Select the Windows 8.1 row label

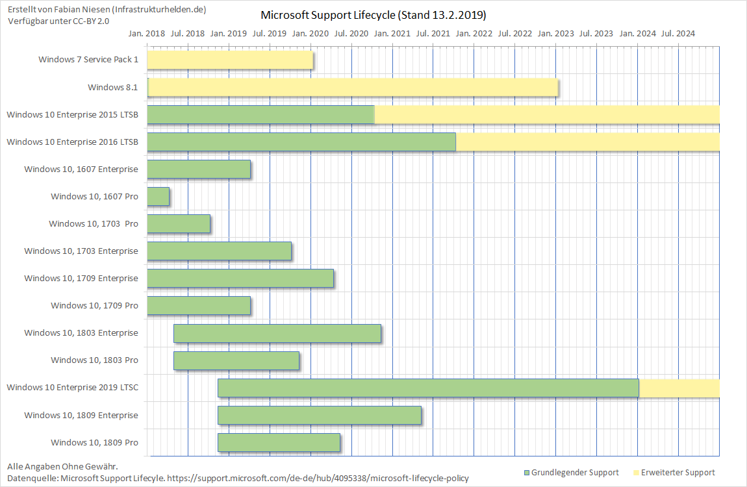click(x=113, y=87)
